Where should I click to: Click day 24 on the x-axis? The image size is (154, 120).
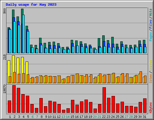coord(113,117)
